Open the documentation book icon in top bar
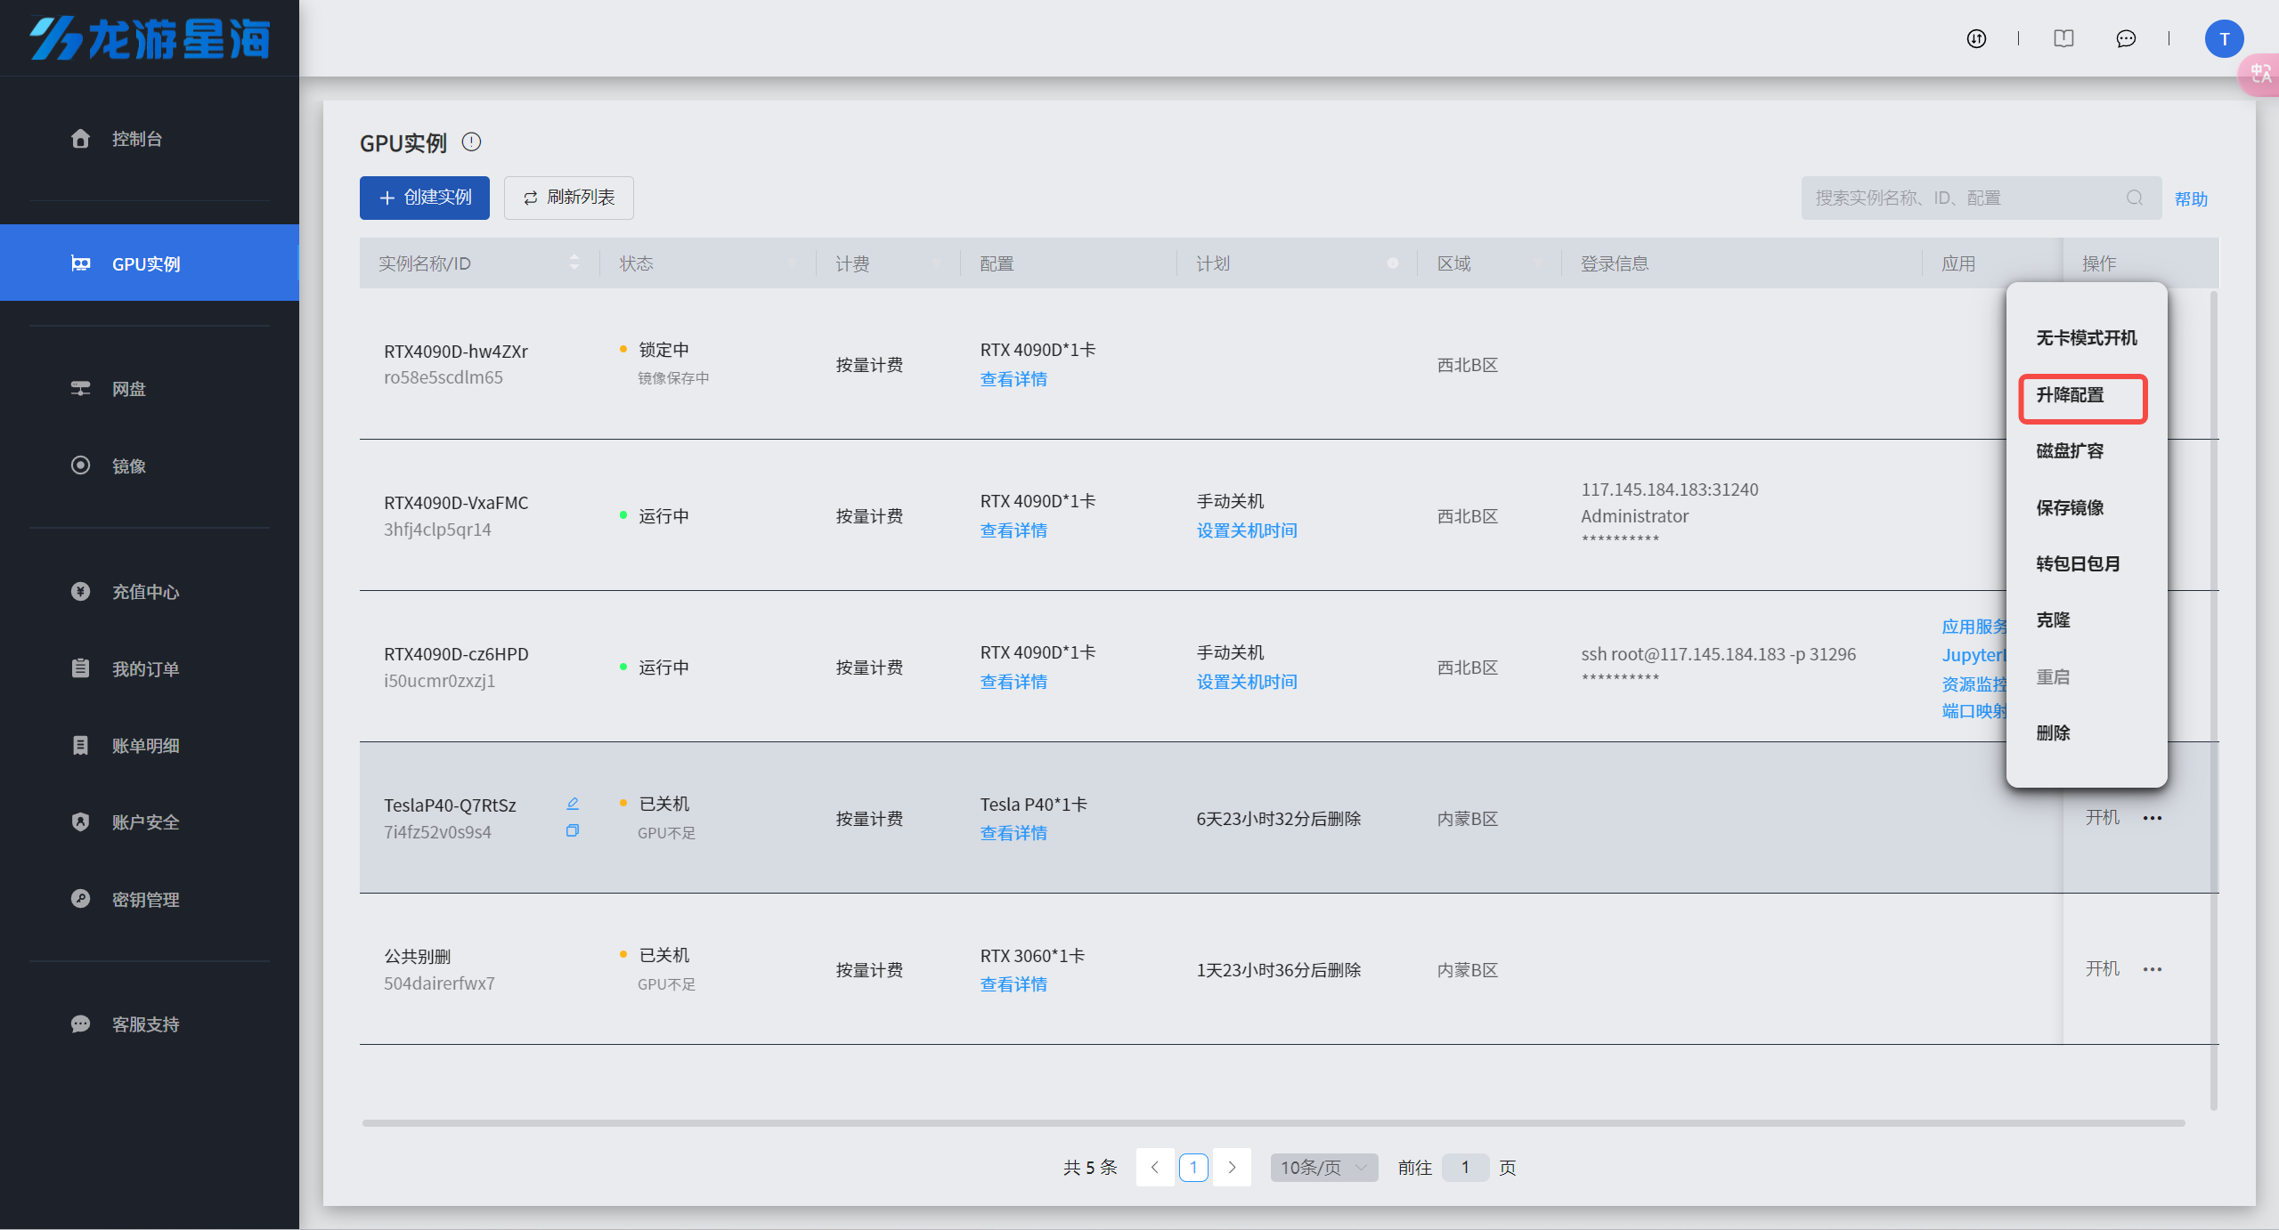Image resolution: width=2279 pixels, height=1230 pixels. 2063,38
